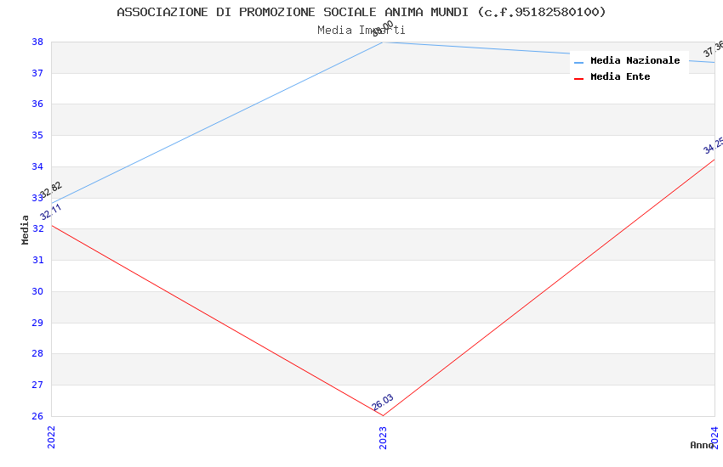
Task: Click the y-axis value 36
Action: click(x=37, y=104)
